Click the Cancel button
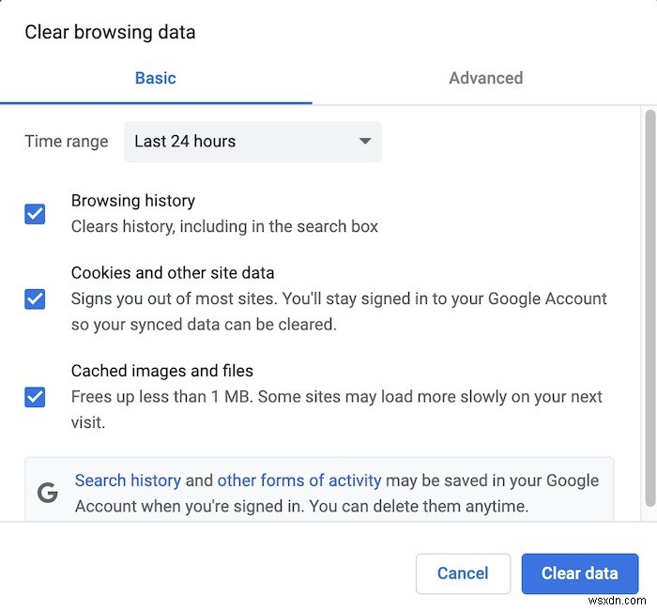Image resolution: width=657 pixels, height=610 pixels. tap(463, 573)
